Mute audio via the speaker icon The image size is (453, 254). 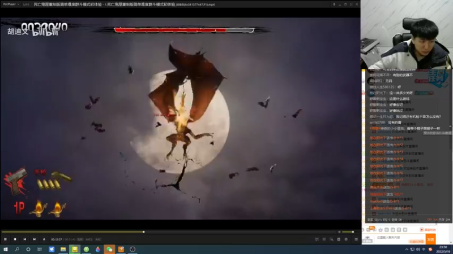[339, 232]
